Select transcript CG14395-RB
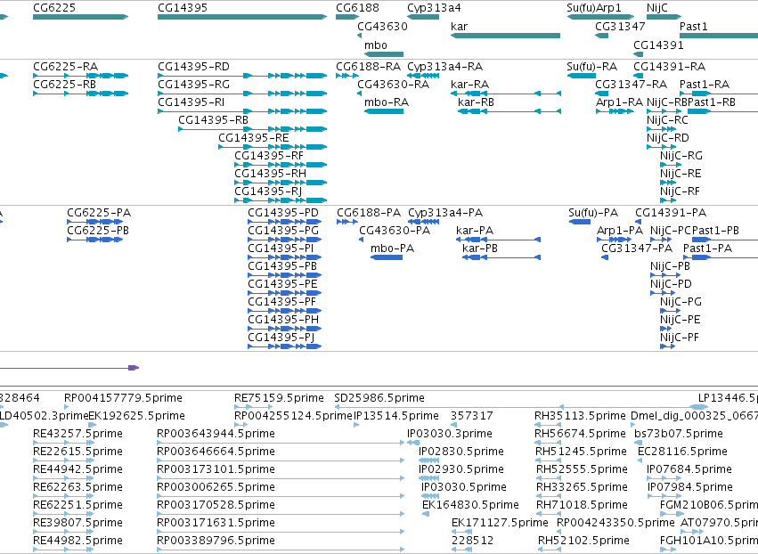758x554 pixels. click(x=214, y=120)
